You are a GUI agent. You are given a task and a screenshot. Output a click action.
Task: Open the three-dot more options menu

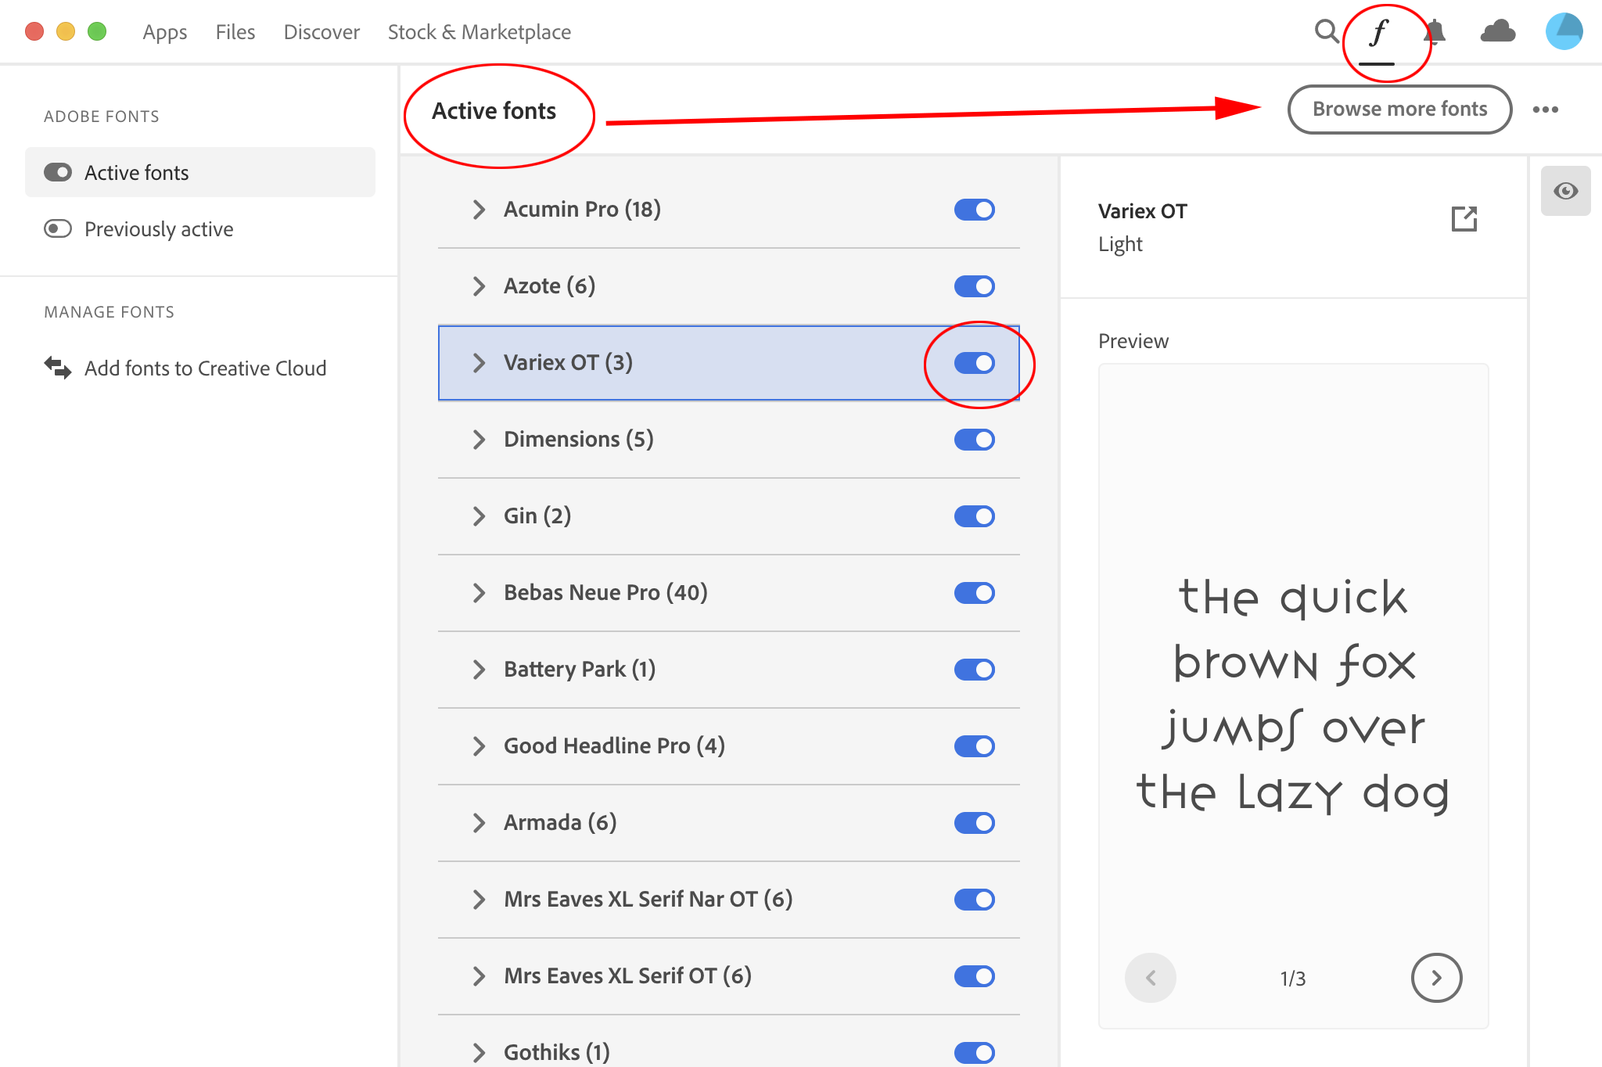[1546, 110]
